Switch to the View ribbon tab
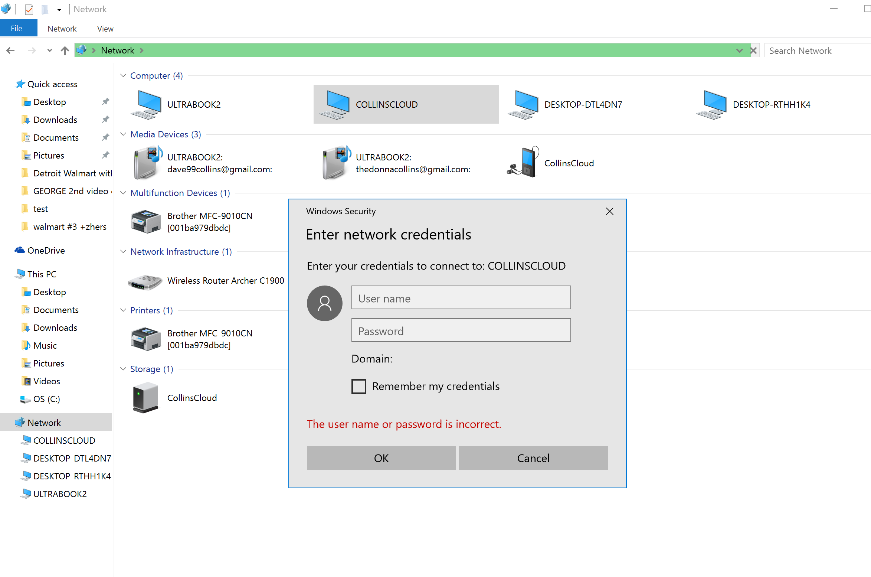This screenshot has width=871, height=577. [x=105, y=29]
